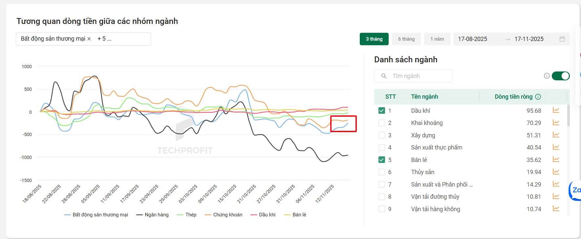Uncheck the Dầu khí checkbox
This screenshot has height=239, width=581.
(381, 110)
